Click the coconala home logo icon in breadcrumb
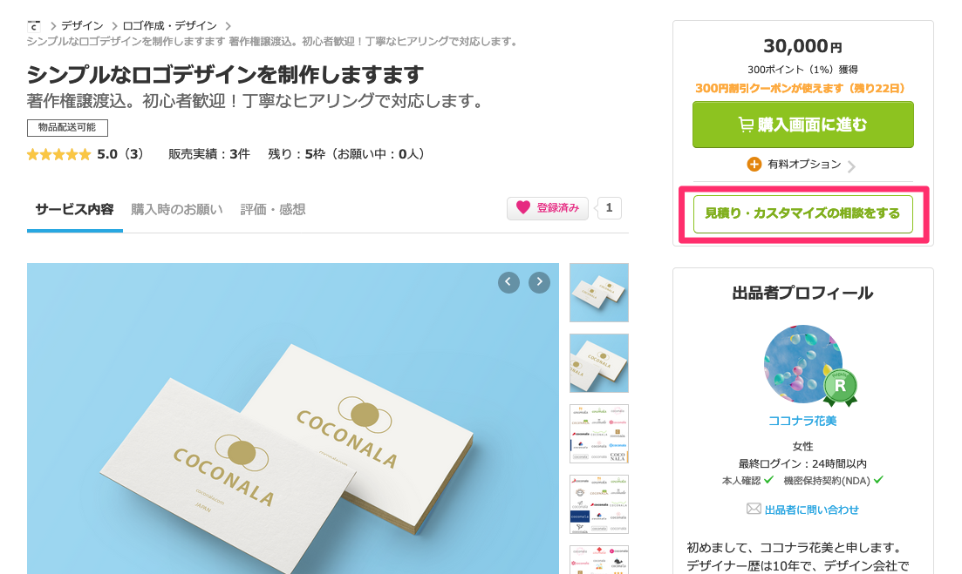 pyautogui.click(x=34, y=26)
